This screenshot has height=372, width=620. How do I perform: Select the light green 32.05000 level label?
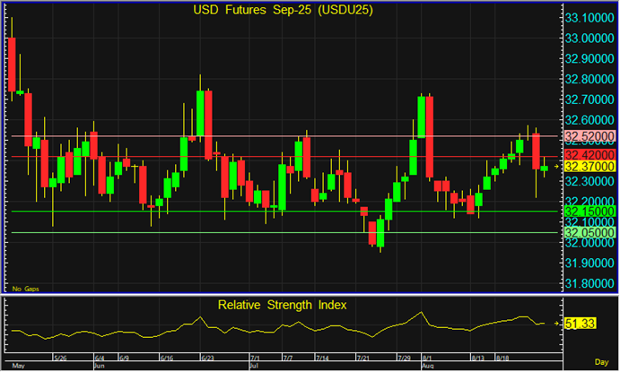click(x=589, y=232)
